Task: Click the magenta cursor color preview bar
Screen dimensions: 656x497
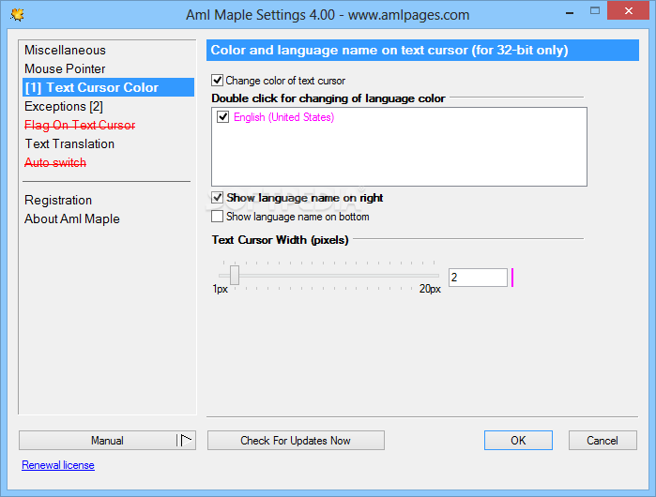Action: [x=512, y=278]
